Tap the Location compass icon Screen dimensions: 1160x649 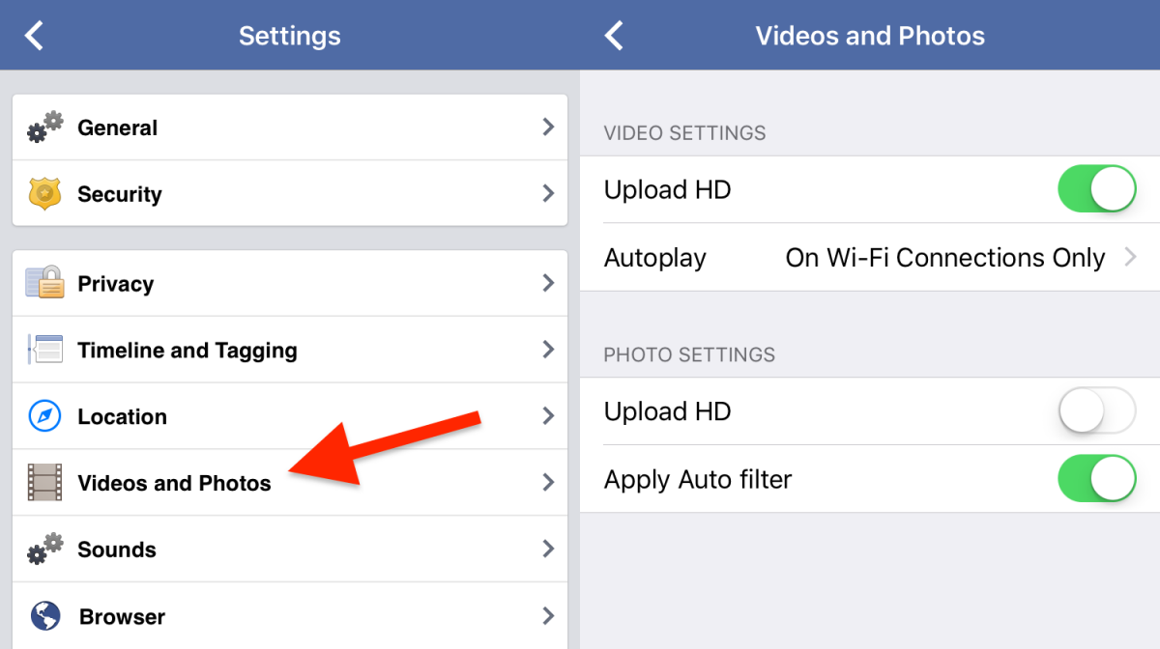point(44,416)
